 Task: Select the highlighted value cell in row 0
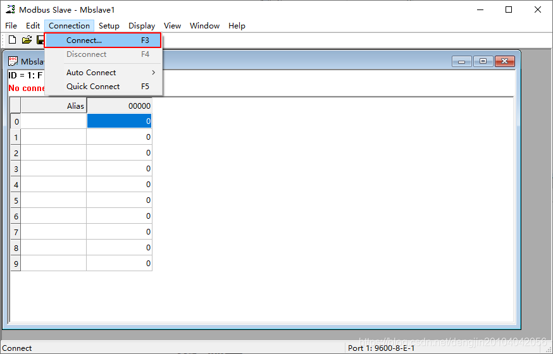(119, 121)
